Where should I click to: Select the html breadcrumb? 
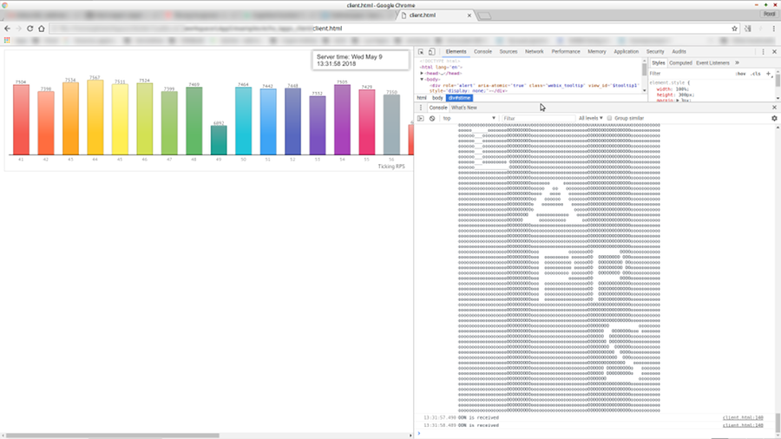(x=422, y=98)
